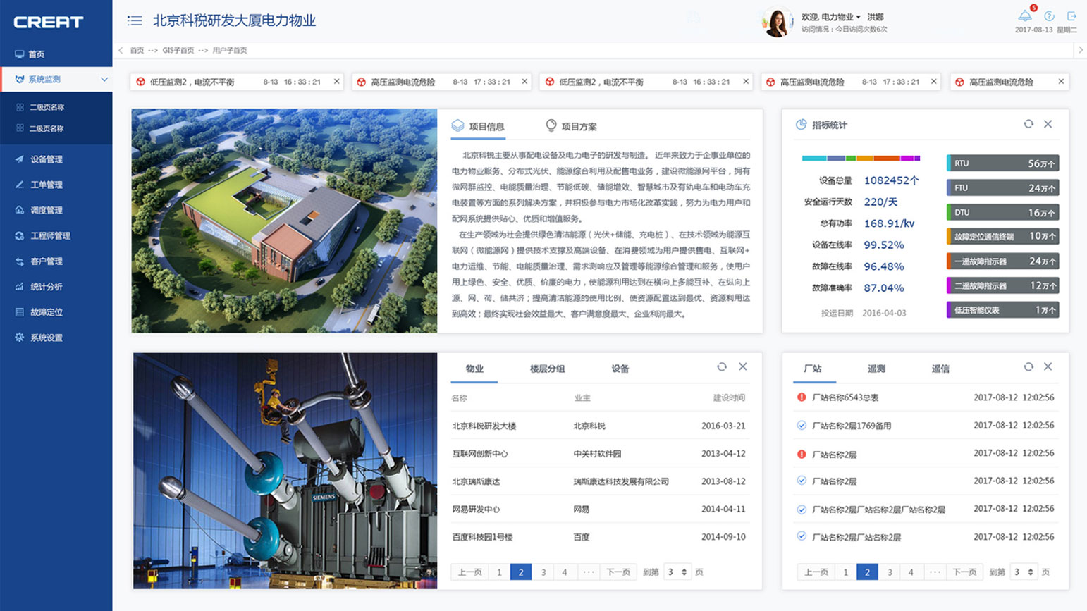Viewport: 1087px width, 611px height.
Task: Go to 下一页 in property list pagination
Action: [x=618, y=572]
